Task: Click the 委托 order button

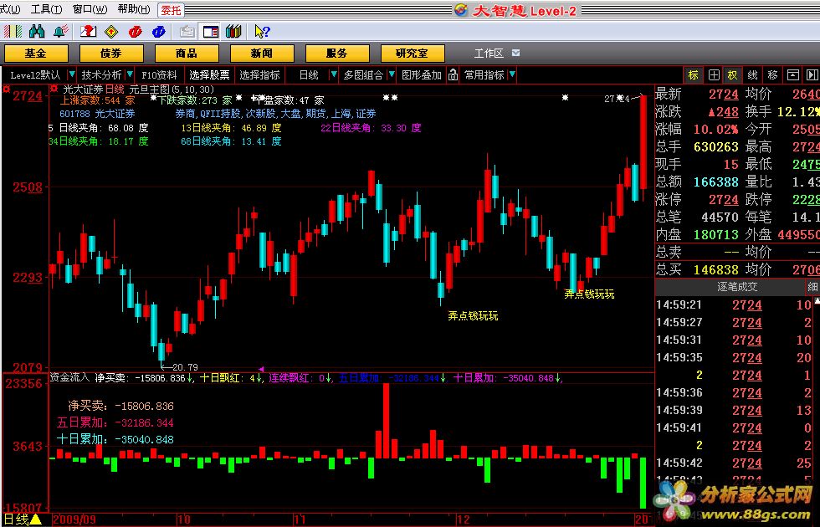Action: (171, 10)
